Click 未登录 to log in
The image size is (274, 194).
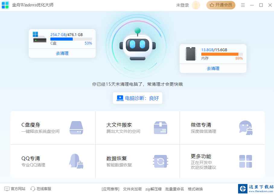coord(183,5)
